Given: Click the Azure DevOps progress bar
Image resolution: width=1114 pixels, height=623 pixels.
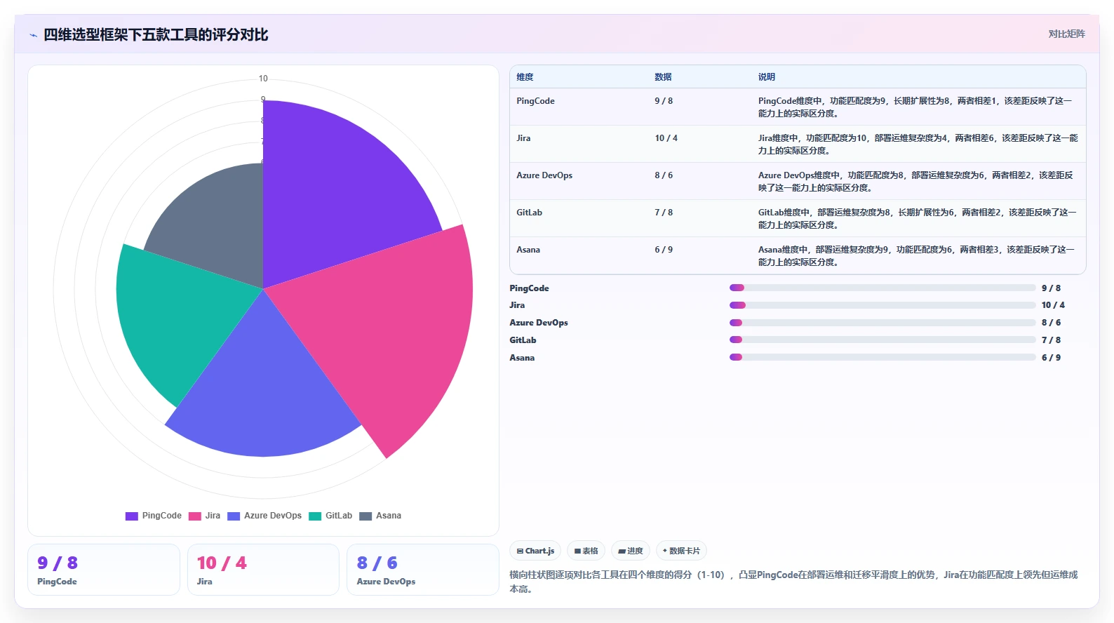Looking at the screenshot, I should pyautogui.click(x=883, y=323).
